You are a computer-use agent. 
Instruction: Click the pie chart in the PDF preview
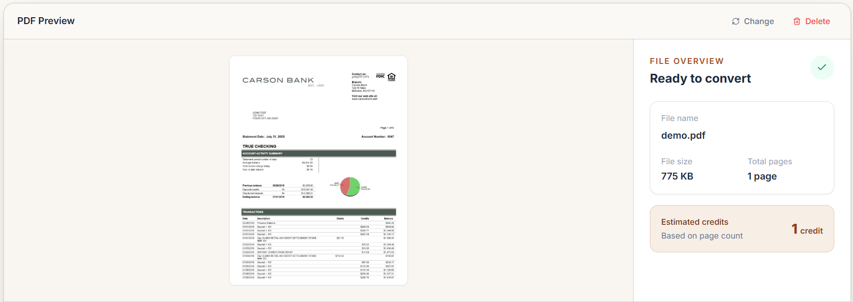coord(350,187)
